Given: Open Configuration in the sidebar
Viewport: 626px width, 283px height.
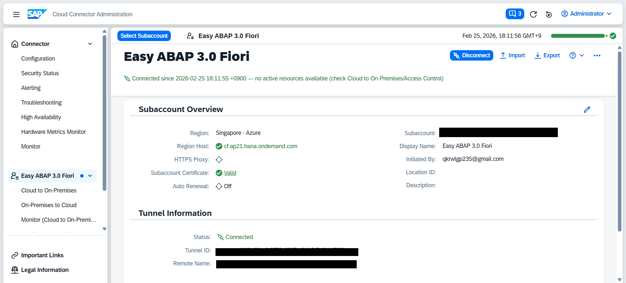Looking at the screenshot, I should (38, 59).
